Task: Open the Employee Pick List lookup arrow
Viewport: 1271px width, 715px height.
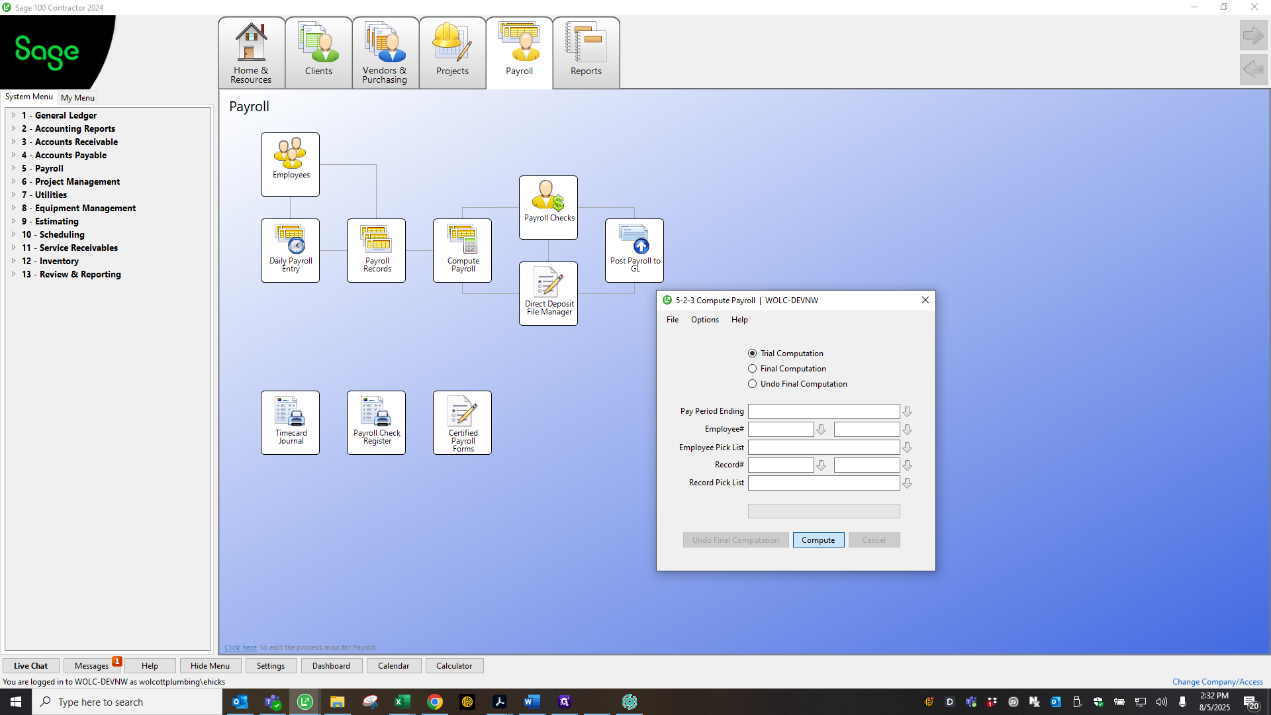Action: tap(907, 448)
